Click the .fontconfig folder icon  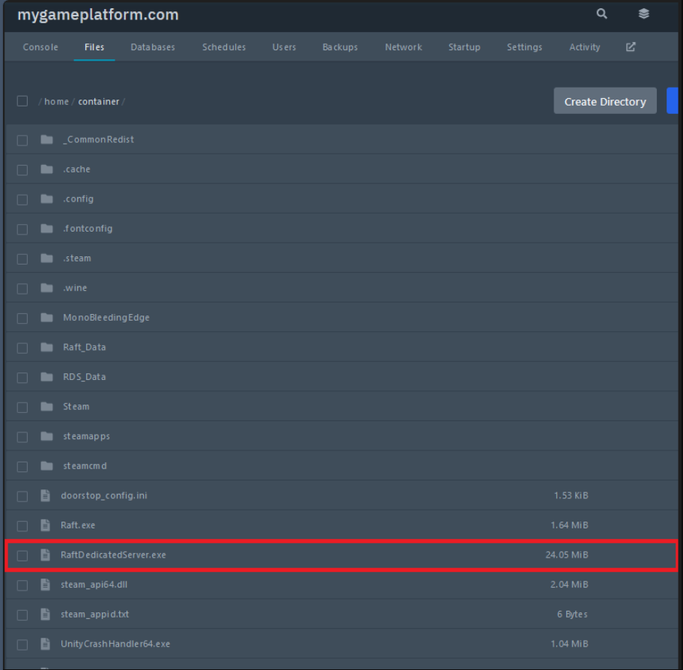click(x=46, y=229)
